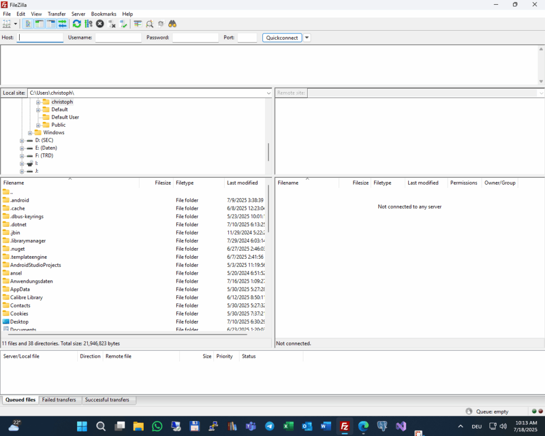Open the filename filters dialog

click(138, 23)
